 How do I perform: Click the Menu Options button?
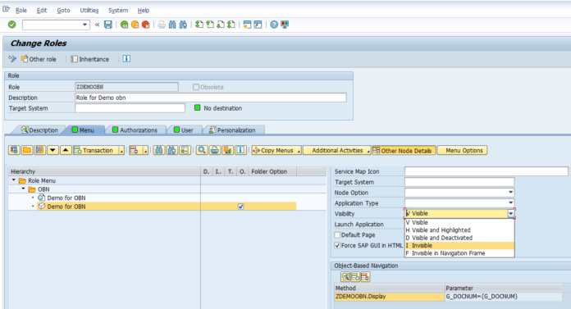pyautogui.click(x=462, y=151)
